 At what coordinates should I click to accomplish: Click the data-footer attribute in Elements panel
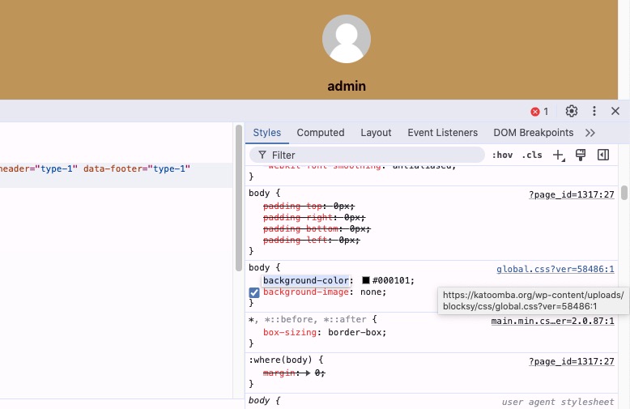(x=137, y=168)
